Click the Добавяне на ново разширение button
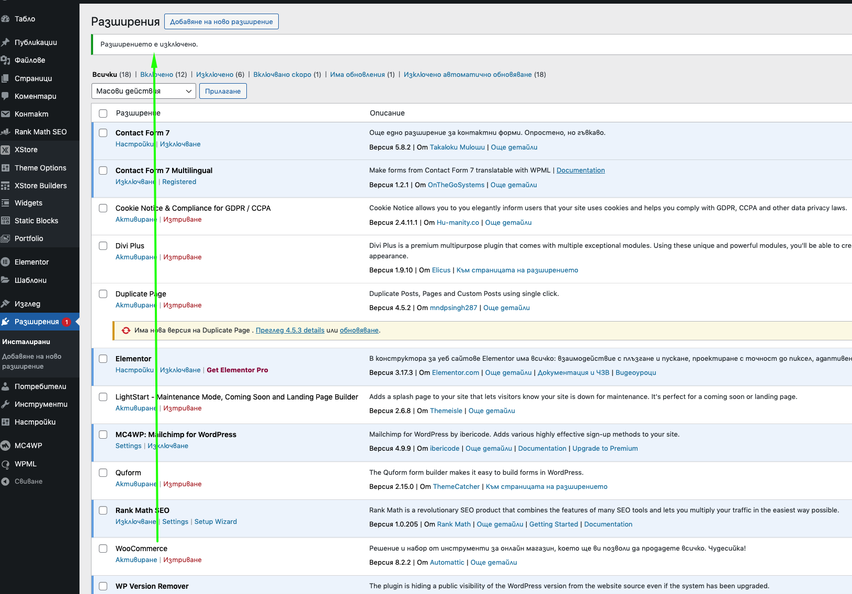Viewport: 852px width, 594px height. (x=221, y=21)
